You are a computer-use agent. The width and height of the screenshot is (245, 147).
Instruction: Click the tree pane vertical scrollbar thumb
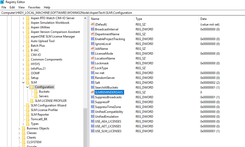pos(85,127)
